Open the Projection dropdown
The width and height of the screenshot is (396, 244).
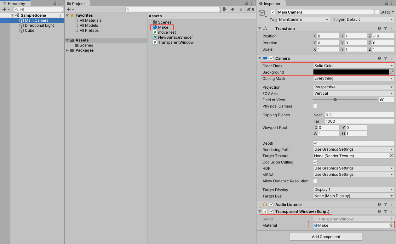[x=354, y=87]
